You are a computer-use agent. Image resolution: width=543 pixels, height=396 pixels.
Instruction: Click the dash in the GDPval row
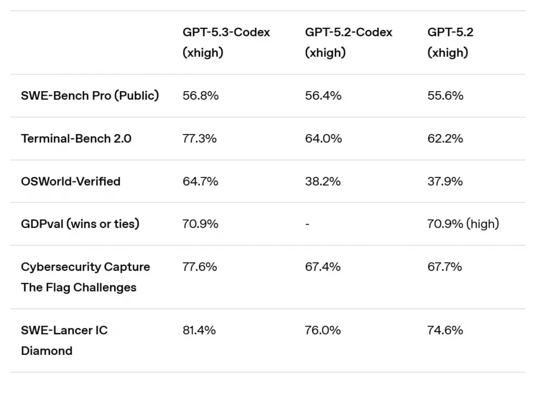pyautogui.click(x=307, y=224)
